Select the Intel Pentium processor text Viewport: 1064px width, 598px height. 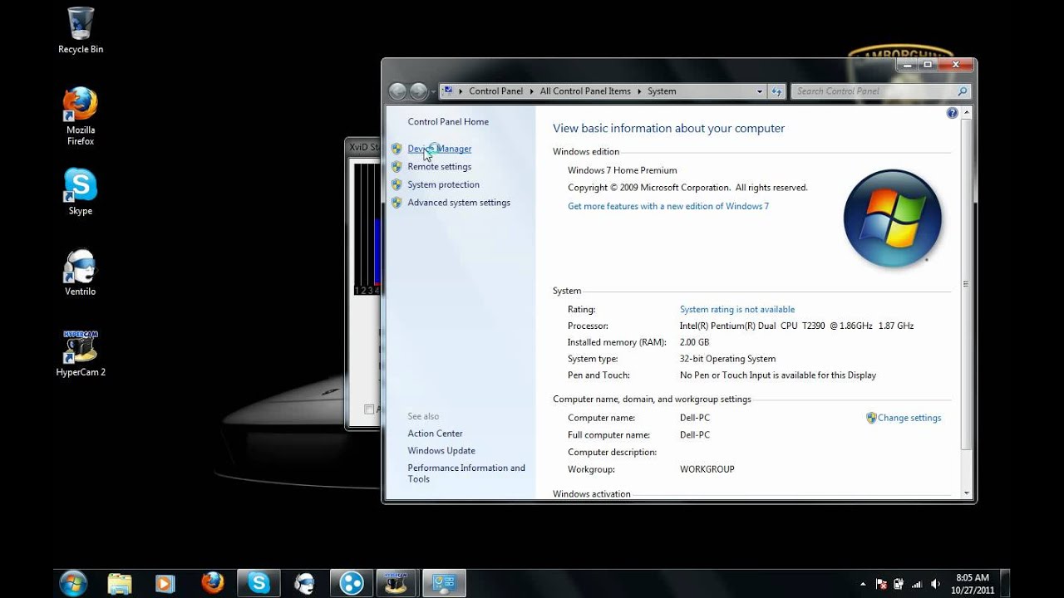click(796, 326)
